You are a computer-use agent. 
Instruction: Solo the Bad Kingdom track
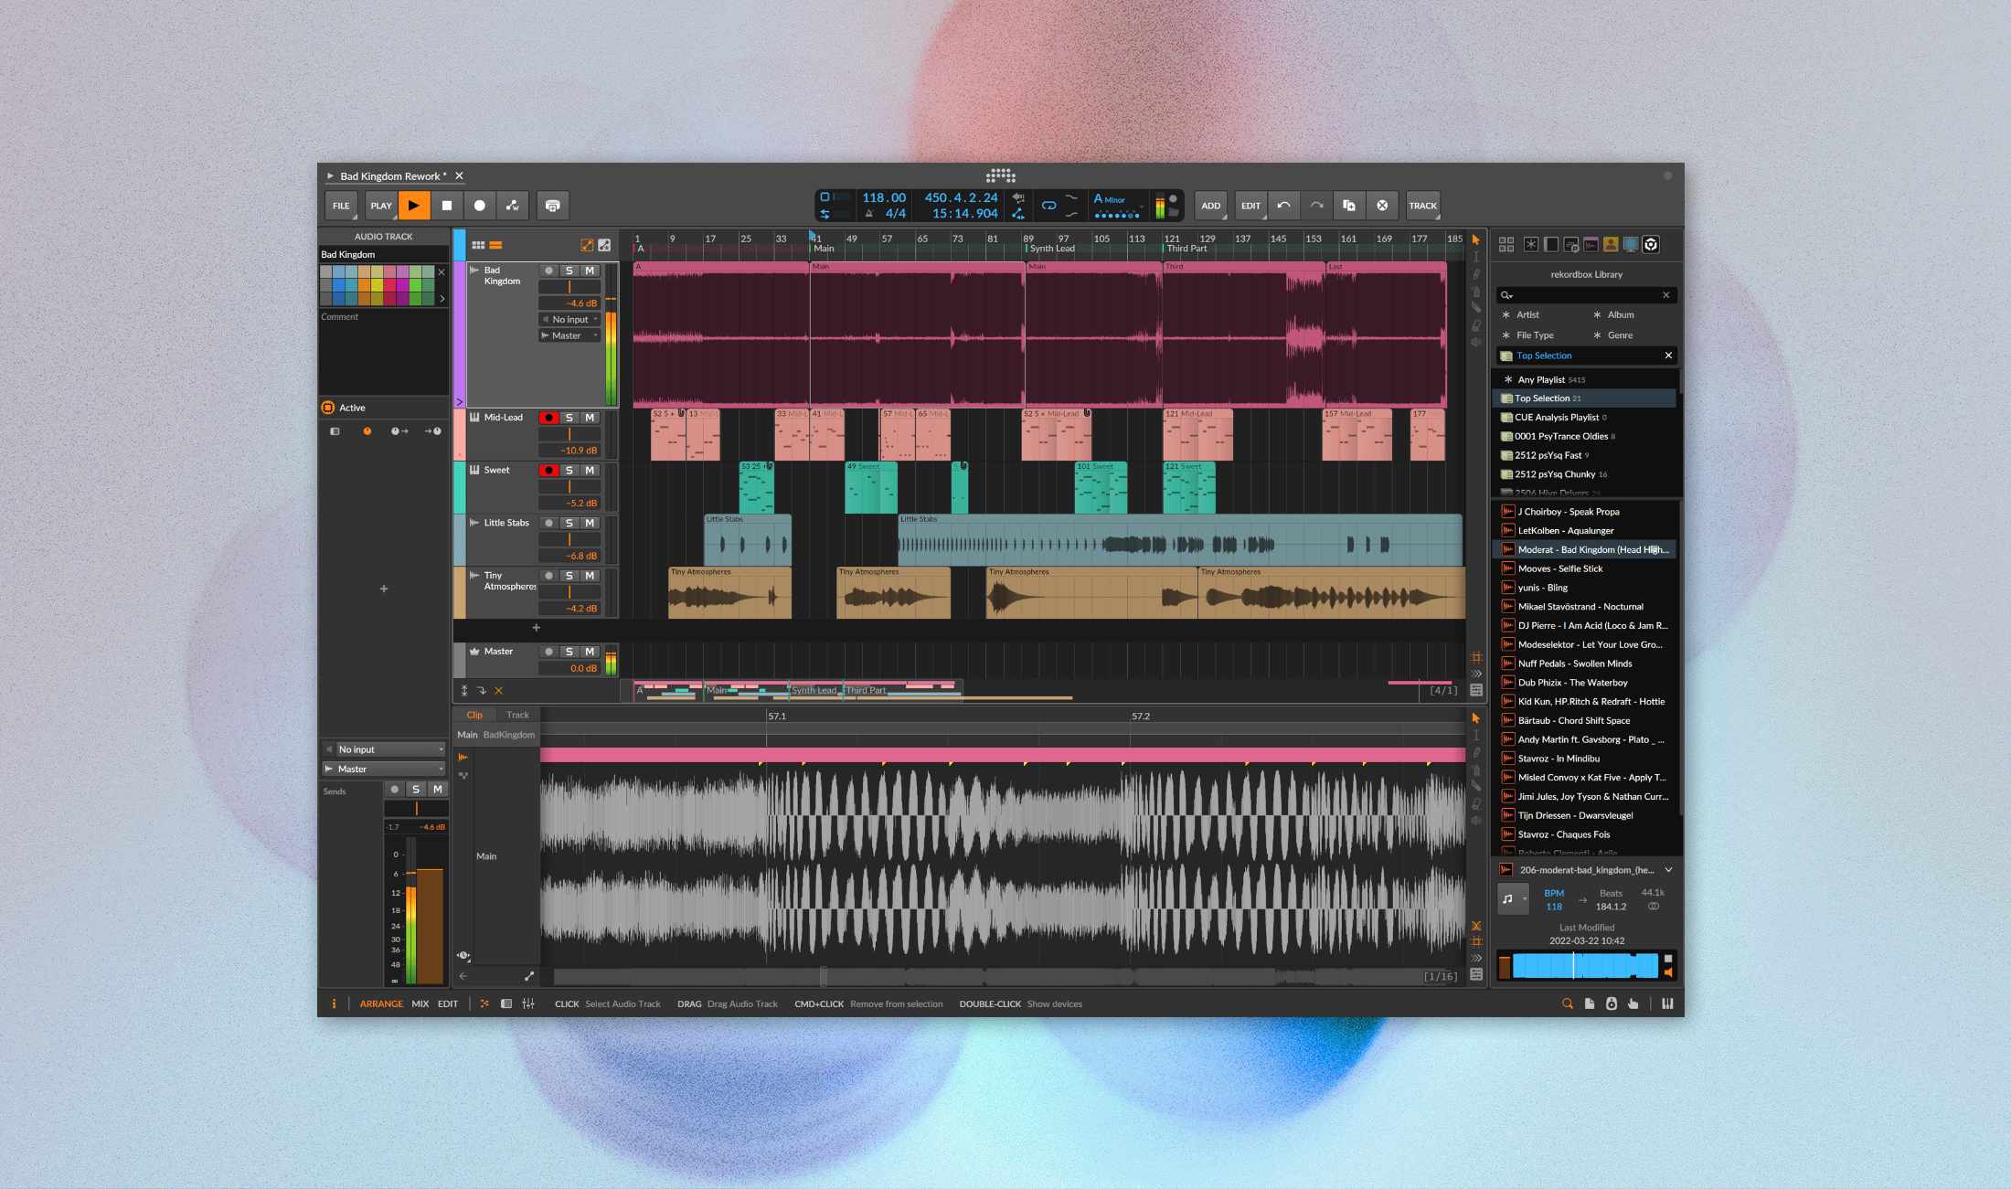click(569, 271)
